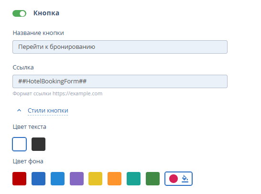Click the Кнопка heading label
Image resolution: width=261 pixels, height=194 pixels.
(46, 13)
